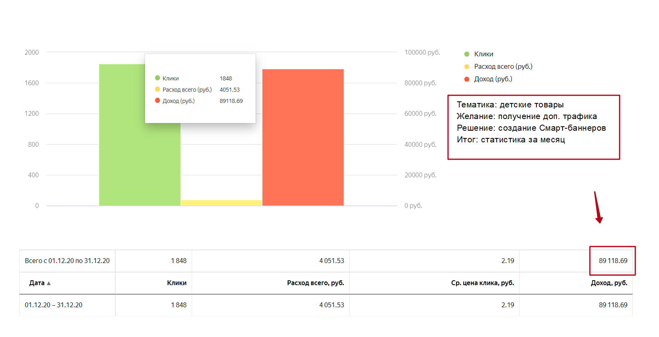
Task: Sort table by Дата column header
Action: point(37,283)
